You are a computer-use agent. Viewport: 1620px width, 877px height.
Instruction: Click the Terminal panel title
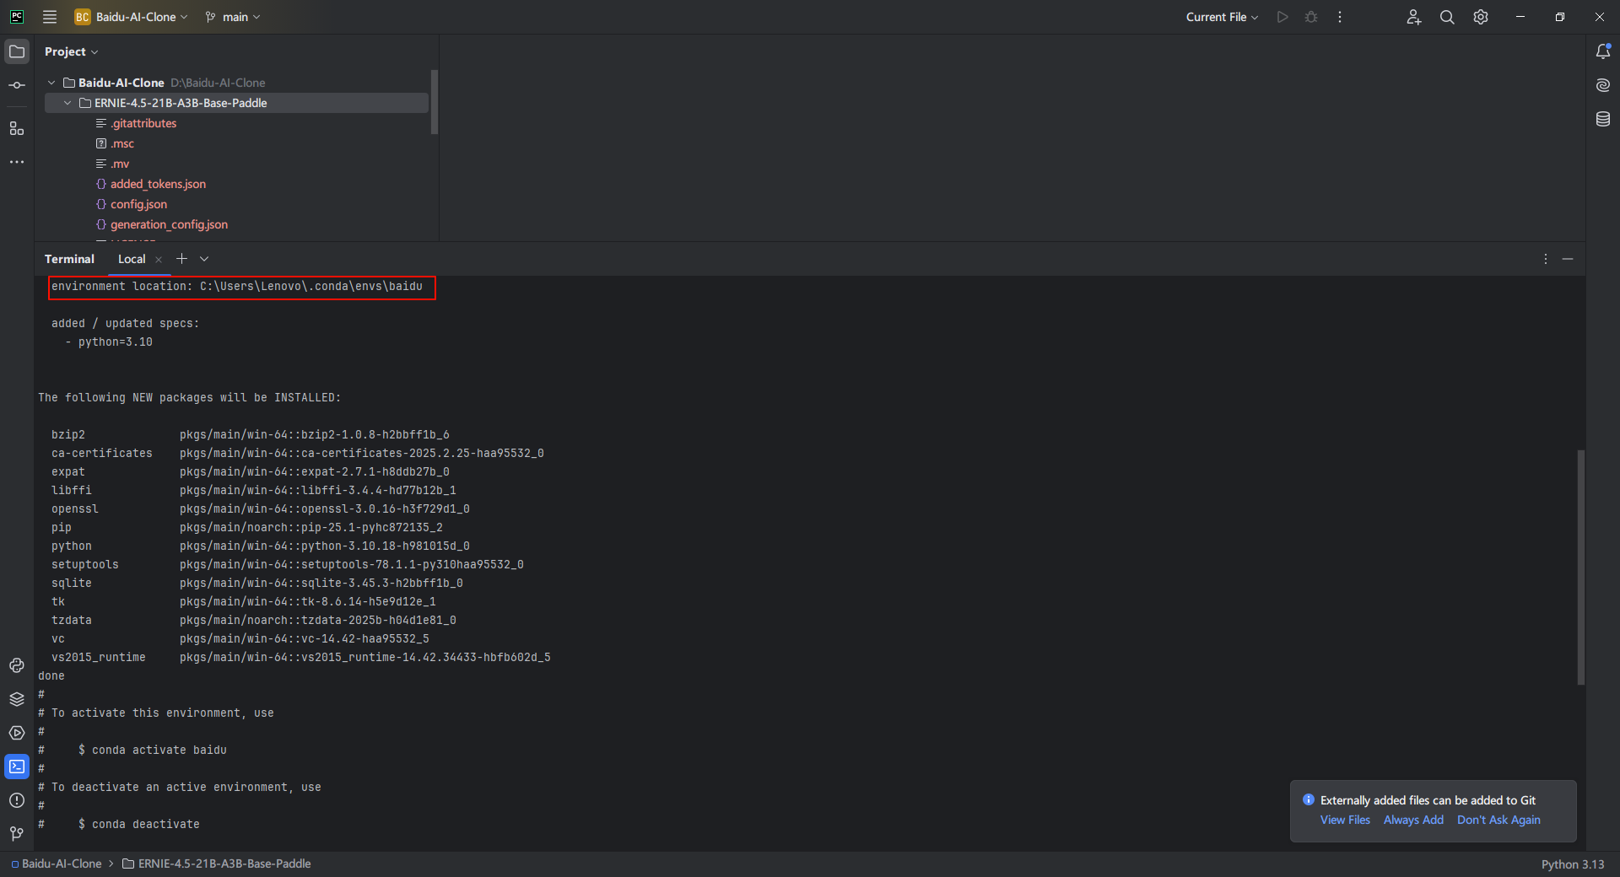pyautogui.click(x=69, y=259)
